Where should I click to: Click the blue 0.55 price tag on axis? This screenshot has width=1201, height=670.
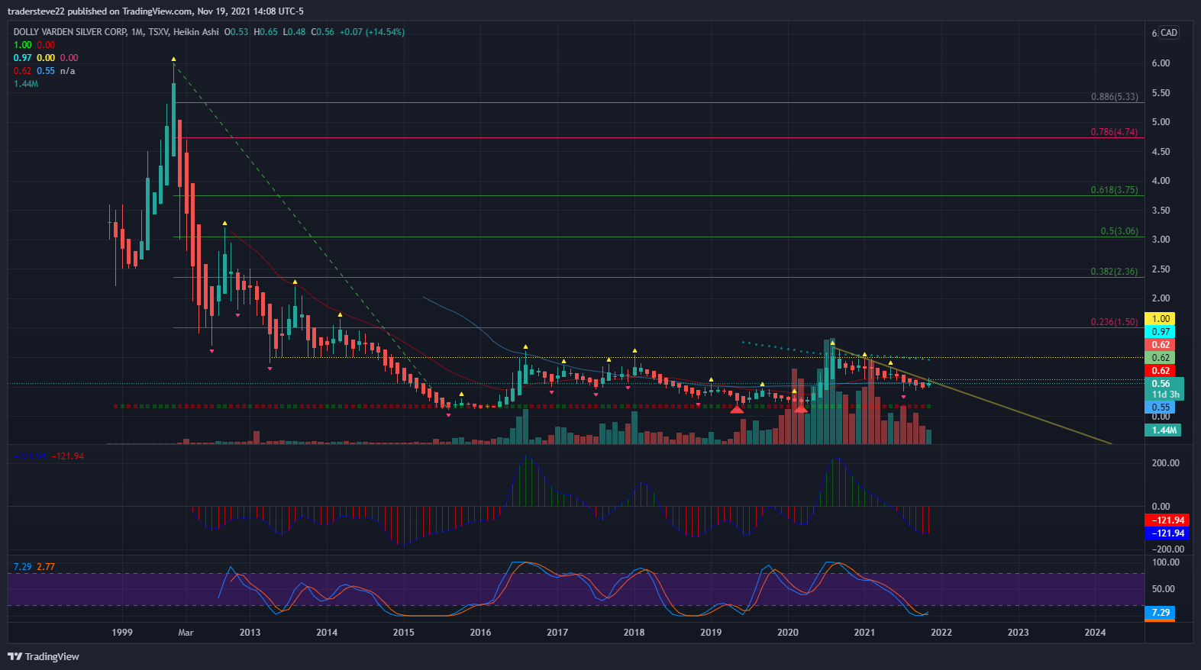click(x=1161, y=407)
